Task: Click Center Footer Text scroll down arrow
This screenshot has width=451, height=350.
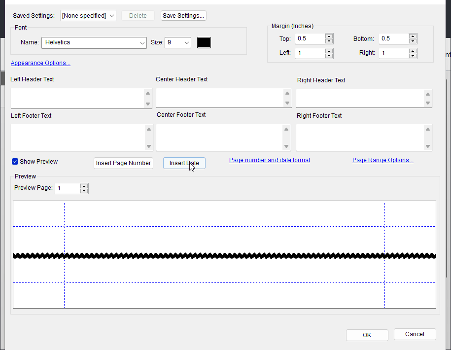Action: point(286,146)
